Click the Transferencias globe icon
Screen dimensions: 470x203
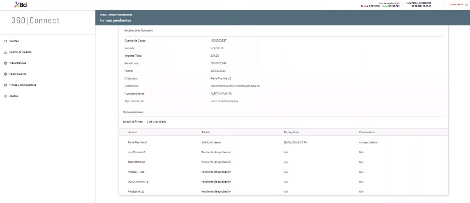(5, 63)
